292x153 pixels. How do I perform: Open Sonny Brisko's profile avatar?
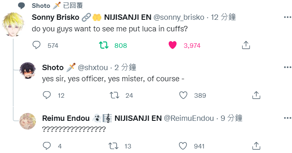[x=13, y=24]
